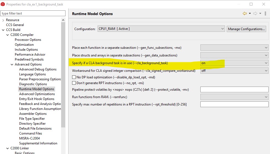Click the forward navigation arrow icon

tap(255, 13)
